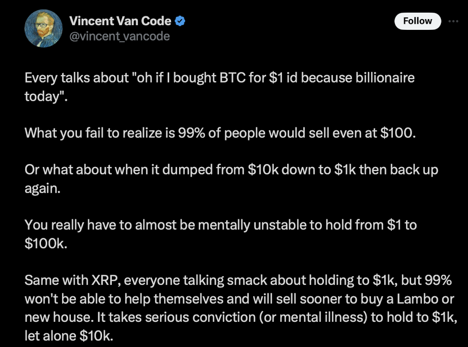Image resolution: width=468 pixels, height=347 pixels.
Task: Click the sentence "What you fail to realize"
Action: click(219, 132)
